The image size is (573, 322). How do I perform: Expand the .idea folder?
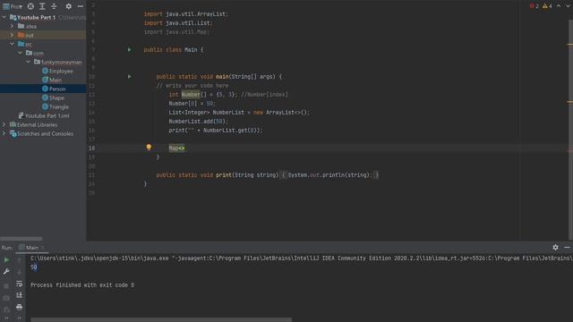[12, 26]
